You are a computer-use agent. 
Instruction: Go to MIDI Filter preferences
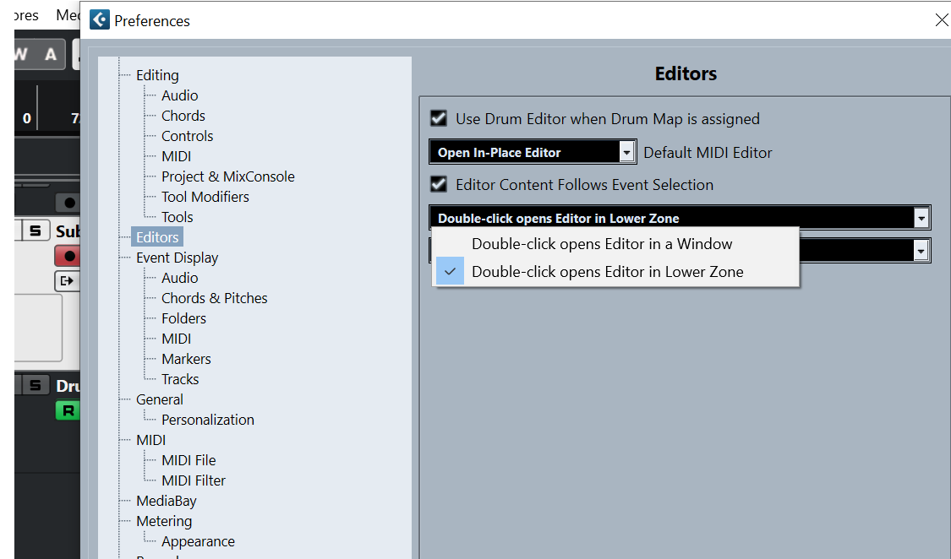194,480
